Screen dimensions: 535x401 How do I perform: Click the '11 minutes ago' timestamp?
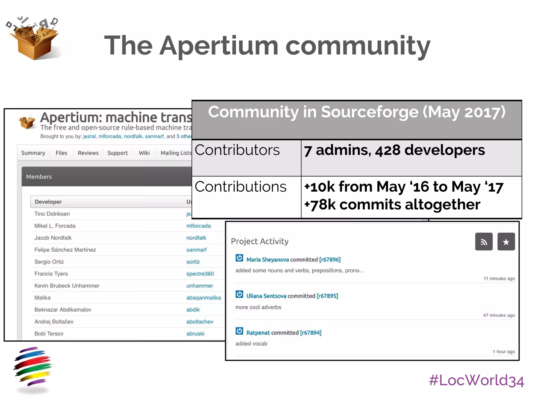[x=499, y=279]
